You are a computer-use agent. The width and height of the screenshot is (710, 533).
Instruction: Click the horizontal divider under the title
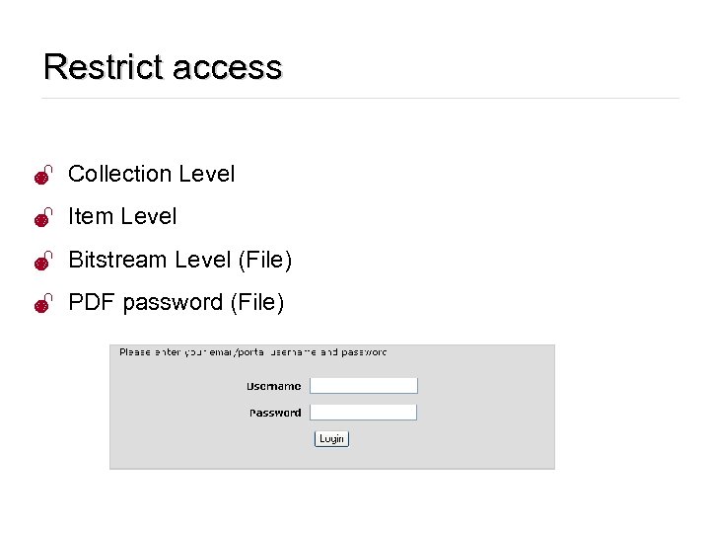pos(360,99)
